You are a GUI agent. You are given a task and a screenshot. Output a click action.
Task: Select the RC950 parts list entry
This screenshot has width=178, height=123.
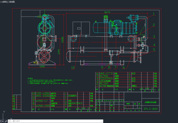coord(104,76)
